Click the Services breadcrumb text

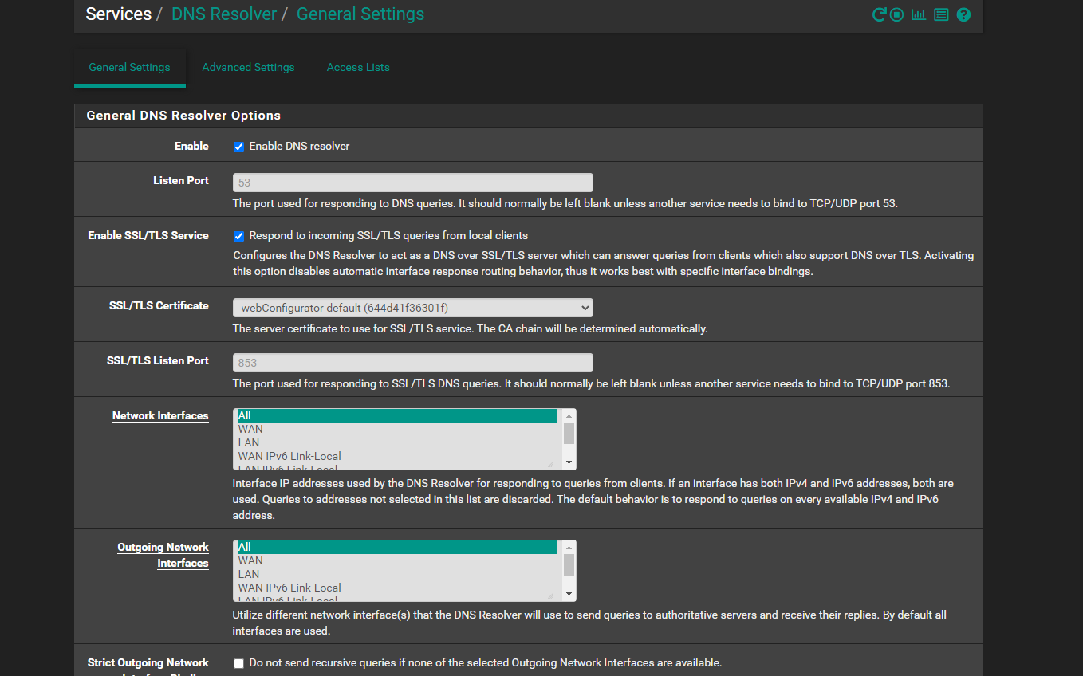118,14
